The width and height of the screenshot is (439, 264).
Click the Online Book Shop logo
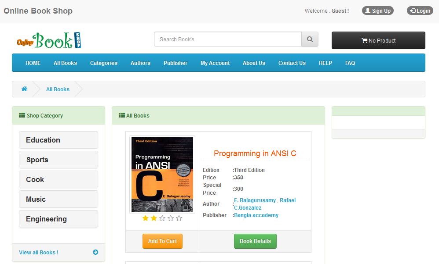[x=49, y=41]
